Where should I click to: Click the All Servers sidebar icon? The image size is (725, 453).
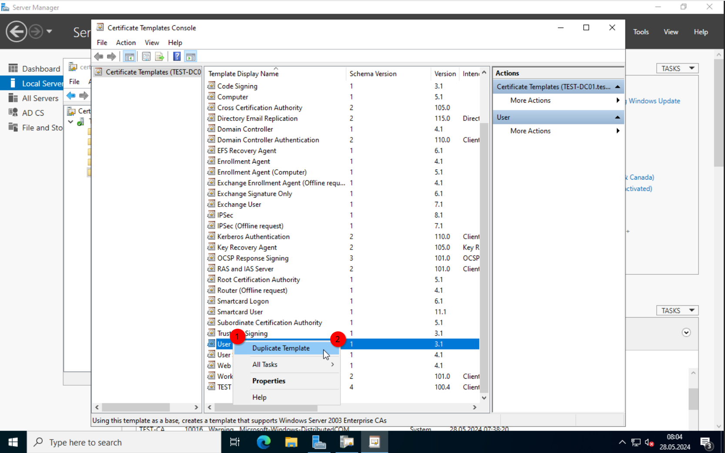(13, 98)
